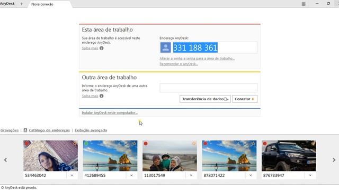Click green online status dot on 412689455
The image size is (339, 190).
(x=86, y=144)
